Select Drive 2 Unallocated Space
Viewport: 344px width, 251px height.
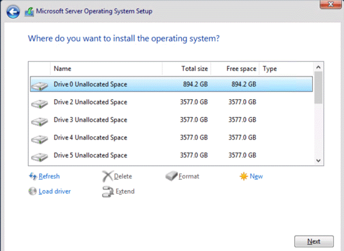(x=172, y=102)
